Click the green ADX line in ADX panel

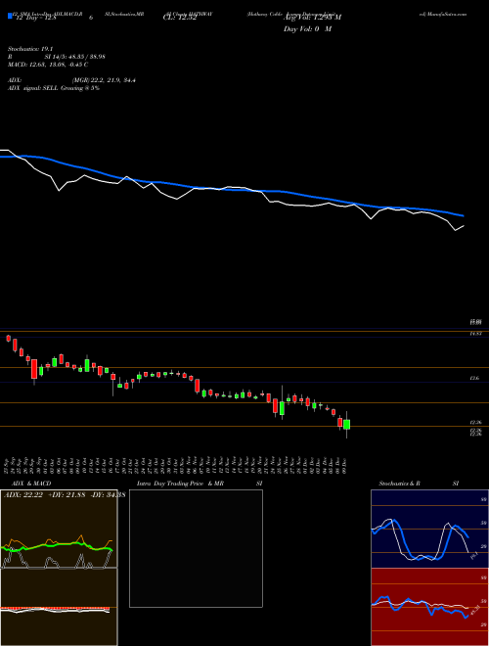coord(57,546)
